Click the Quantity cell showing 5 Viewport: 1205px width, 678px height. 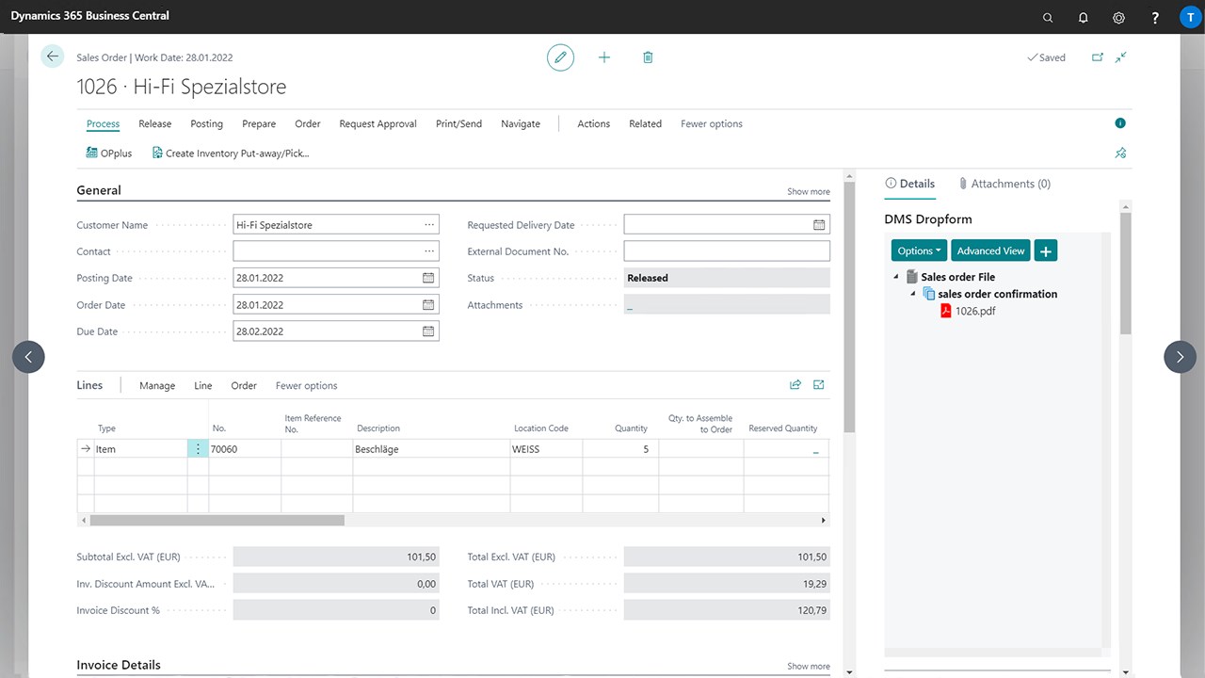(620, 449)
